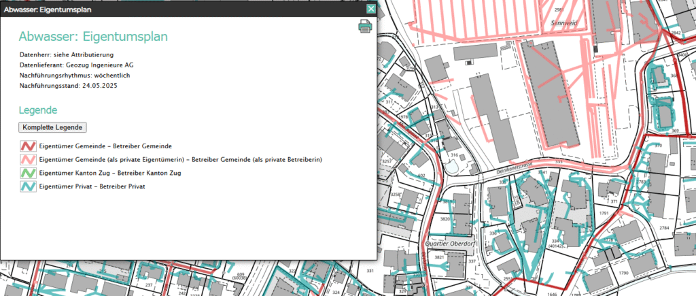Click the green Kanton Zug legend icon
The height and width of the screenshot is (296, 696).
(27, 173)
